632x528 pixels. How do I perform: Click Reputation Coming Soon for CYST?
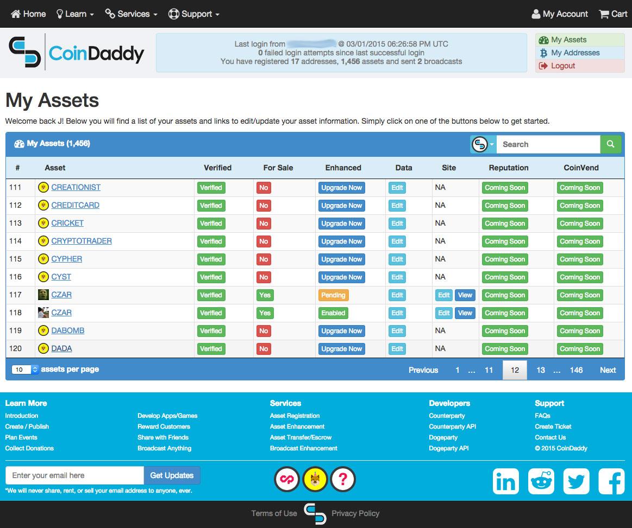pos(505,277)
